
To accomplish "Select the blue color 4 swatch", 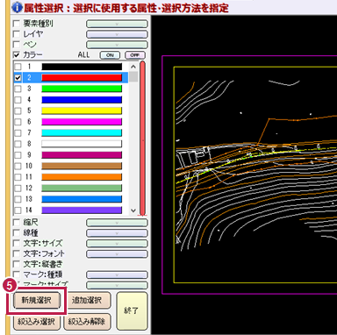I will tap(82, 100).
